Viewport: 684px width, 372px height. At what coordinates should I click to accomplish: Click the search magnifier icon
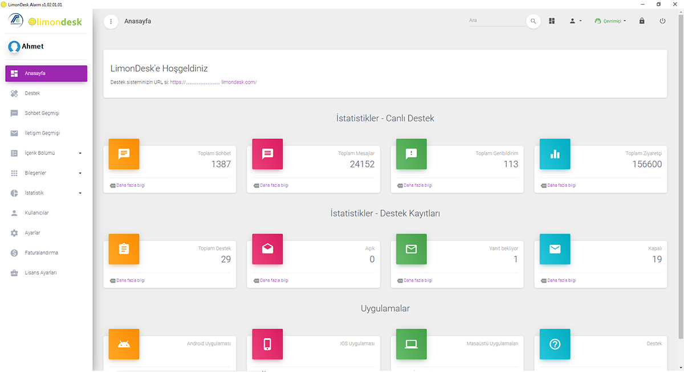pyautogui.click(x=534, y=21)
